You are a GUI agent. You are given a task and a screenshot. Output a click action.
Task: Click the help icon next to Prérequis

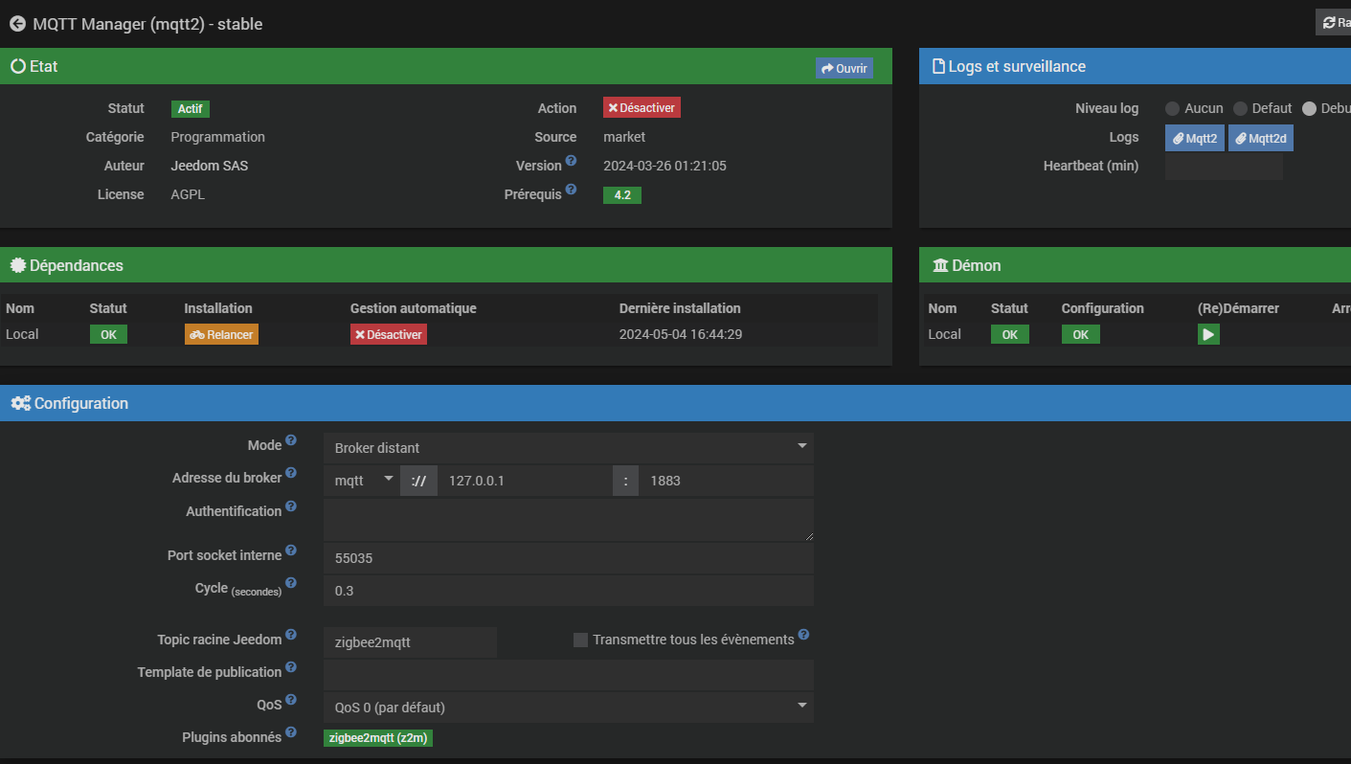click(571, 190)
